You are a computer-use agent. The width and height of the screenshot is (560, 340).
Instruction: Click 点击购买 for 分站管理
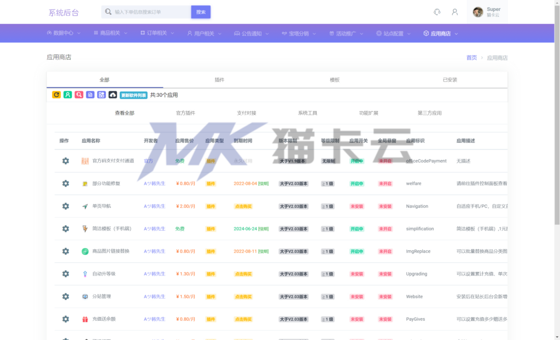[243, 296]
